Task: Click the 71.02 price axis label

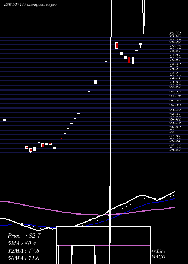Action: point(175,82)
